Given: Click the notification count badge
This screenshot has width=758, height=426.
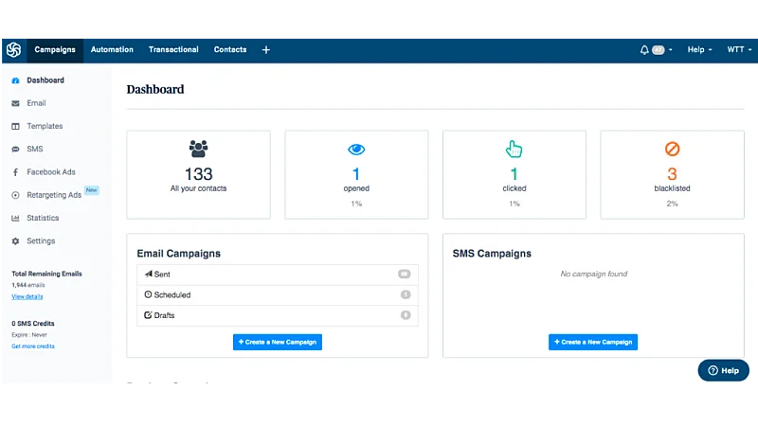Looking at the screenshot, I should pos(658,50).
